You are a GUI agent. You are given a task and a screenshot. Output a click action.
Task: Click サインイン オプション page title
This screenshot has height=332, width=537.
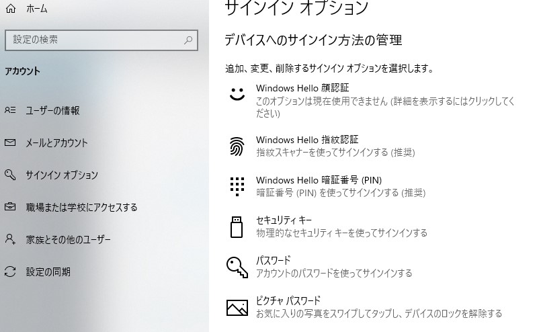click(x=296, y=7)
